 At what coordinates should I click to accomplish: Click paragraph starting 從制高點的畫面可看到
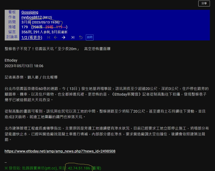(x=105, y=114)
